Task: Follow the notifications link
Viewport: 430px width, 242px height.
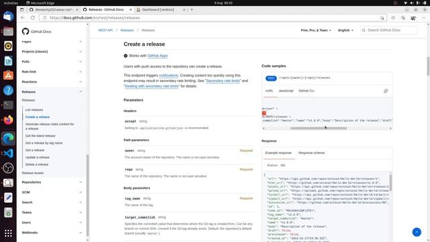Action: point(169,75)
